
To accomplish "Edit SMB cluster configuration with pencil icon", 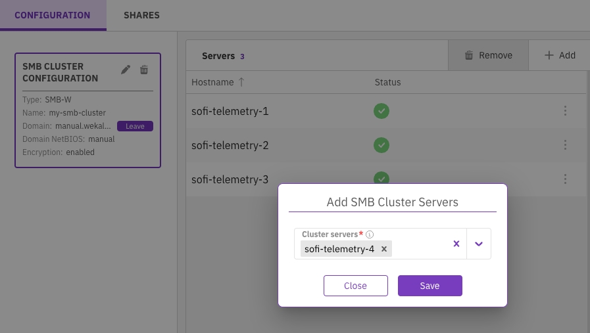I will [x=126, y=70].
